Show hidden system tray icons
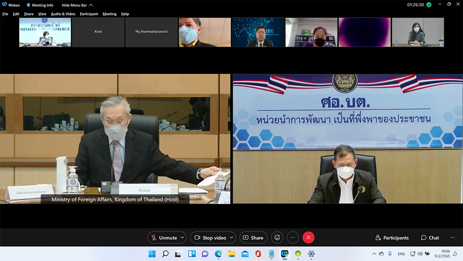 pos(374,254)
